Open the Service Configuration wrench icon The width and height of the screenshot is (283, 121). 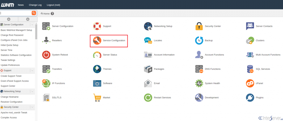pyautogui.click(x=97, y=40)
